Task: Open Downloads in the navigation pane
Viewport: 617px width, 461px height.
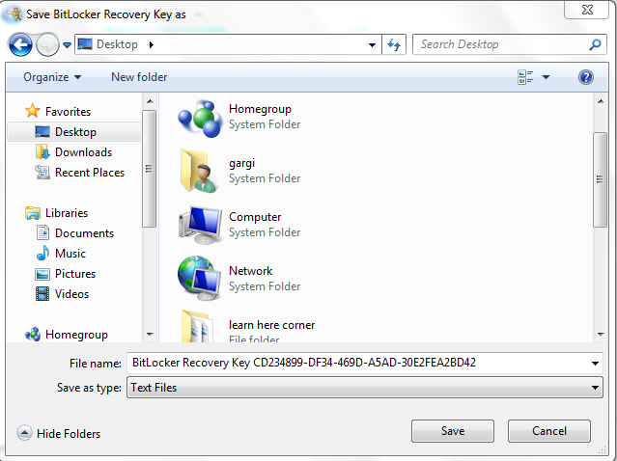Action: (83, 152)
